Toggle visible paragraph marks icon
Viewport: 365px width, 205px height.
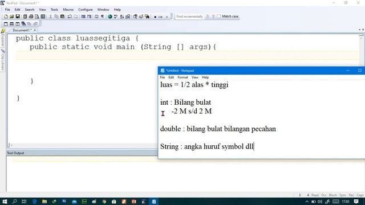coord(103,17)
